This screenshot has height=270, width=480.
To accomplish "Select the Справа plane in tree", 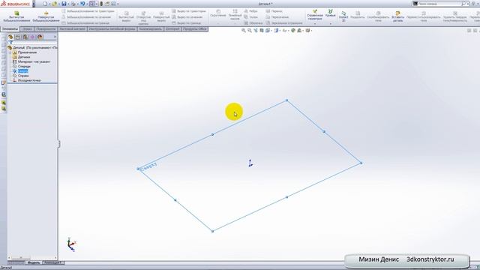I will 21,75.
